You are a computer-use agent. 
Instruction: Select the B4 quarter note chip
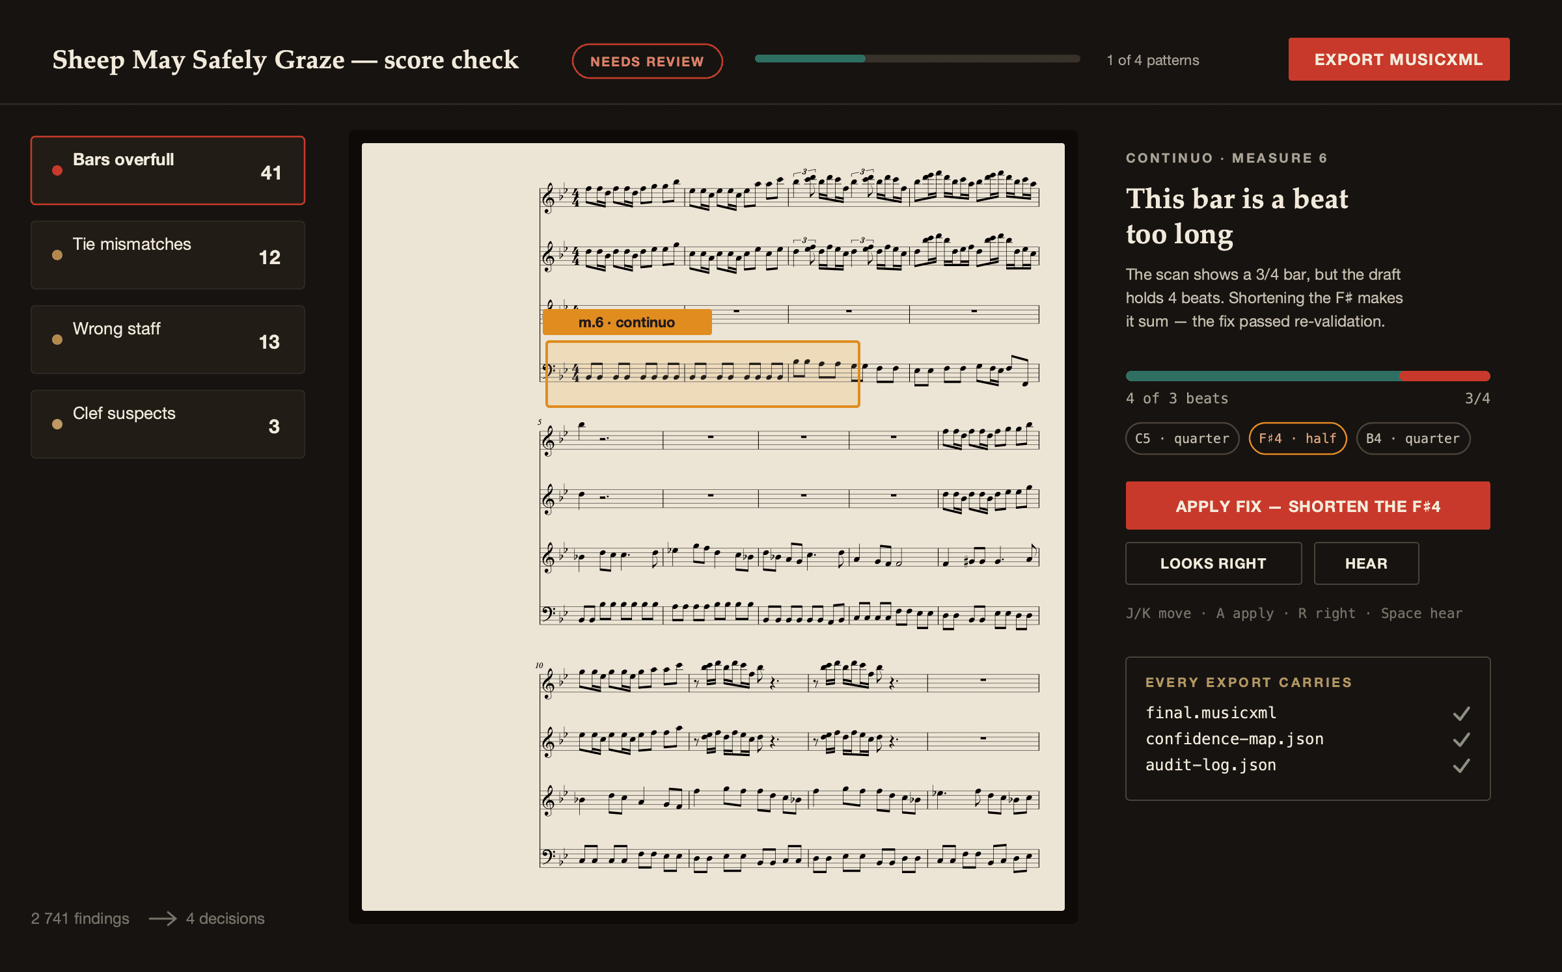tap(1413, 439)
